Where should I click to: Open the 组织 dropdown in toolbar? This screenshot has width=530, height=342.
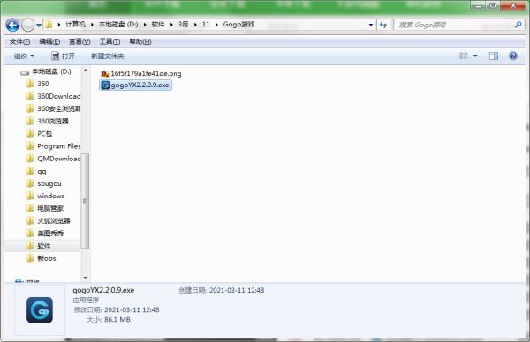(x=24, y=56)
